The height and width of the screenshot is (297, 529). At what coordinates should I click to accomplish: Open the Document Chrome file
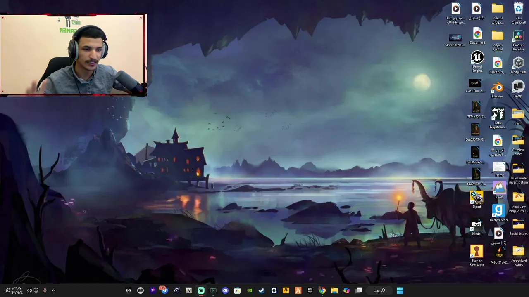coord(477,36)
